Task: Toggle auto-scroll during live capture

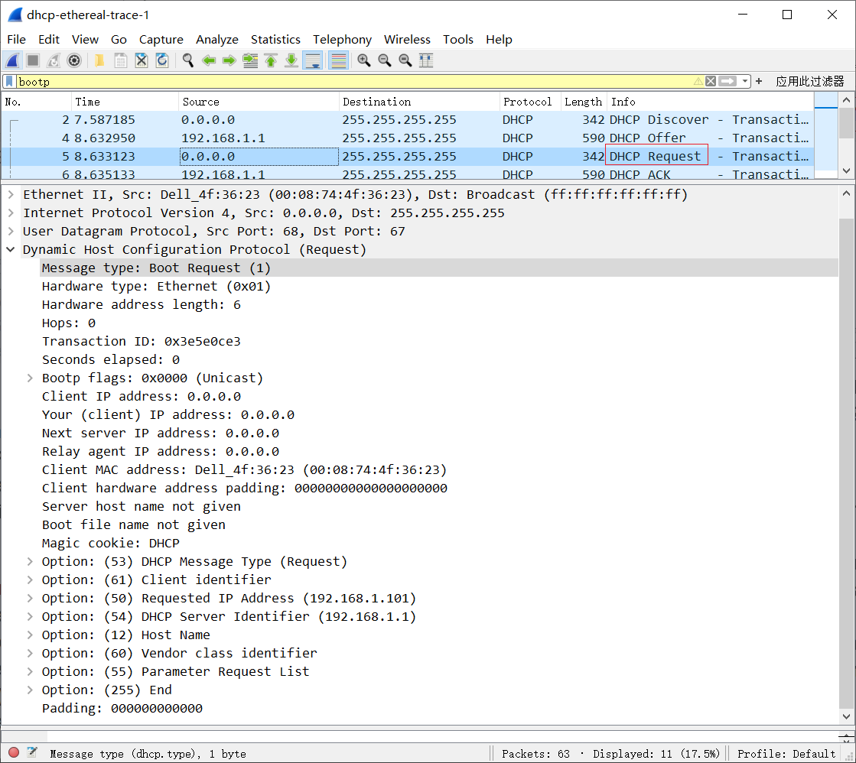Action: click(313, 60)
